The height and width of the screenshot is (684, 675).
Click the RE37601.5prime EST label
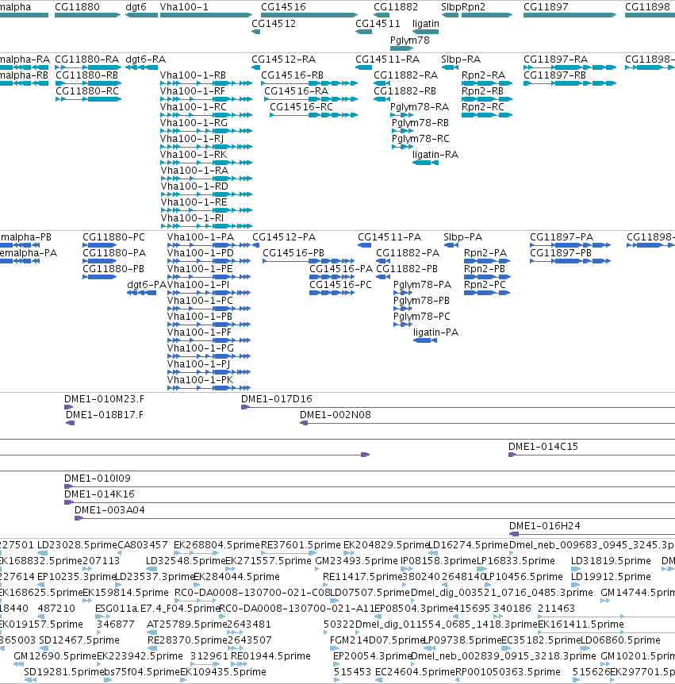tap(301, 545)
